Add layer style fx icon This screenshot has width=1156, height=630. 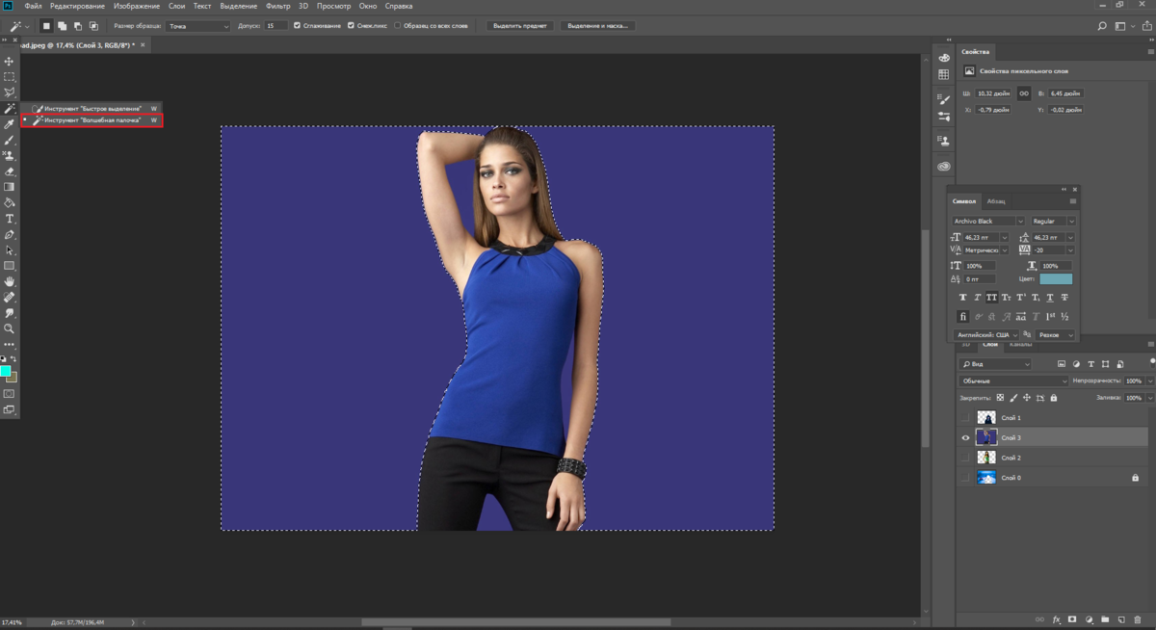(1056, 619)
